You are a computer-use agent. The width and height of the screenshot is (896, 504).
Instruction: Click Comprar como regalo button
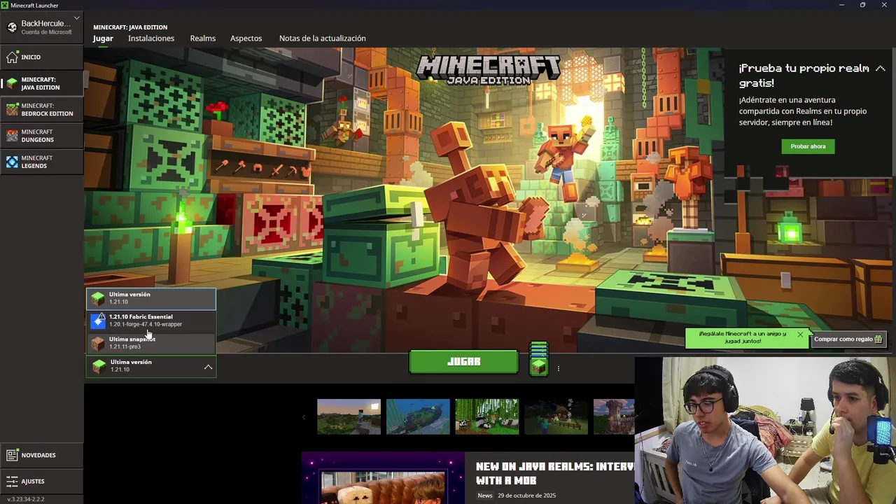[x=848, y=339]
